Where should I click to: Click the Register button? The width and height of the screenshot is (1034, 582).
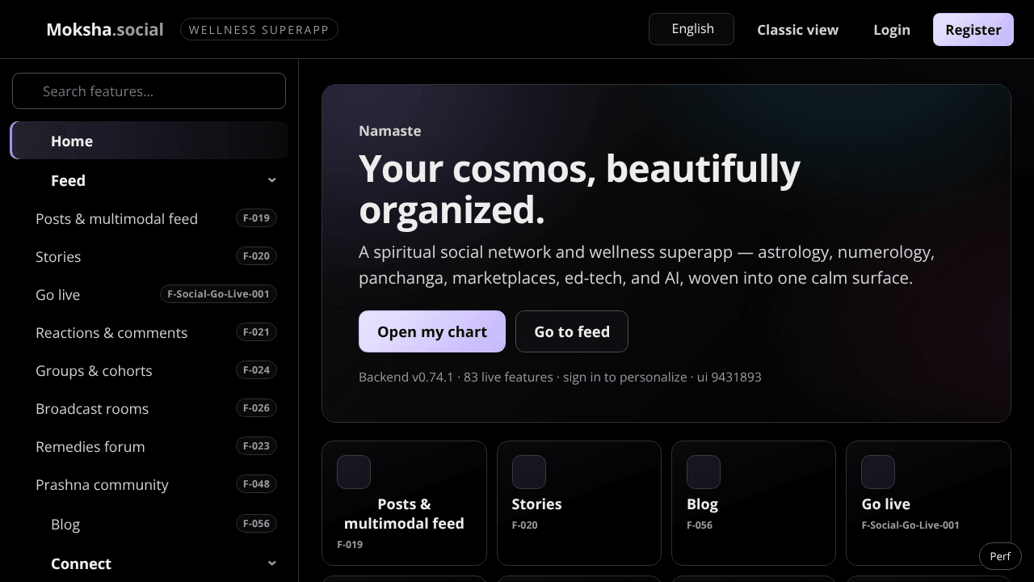(x=973, y=29)
